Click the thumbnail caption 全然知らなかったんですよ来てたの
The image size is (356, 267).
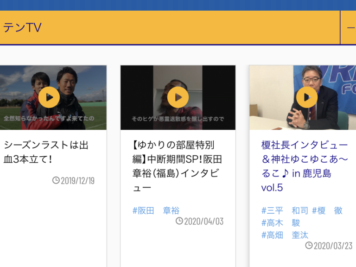pyautogui.click(x=49, y=119)
